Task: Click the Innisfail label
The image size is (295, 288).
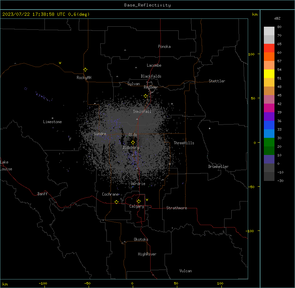Action: pyautogui.click(x=142, y=112)
